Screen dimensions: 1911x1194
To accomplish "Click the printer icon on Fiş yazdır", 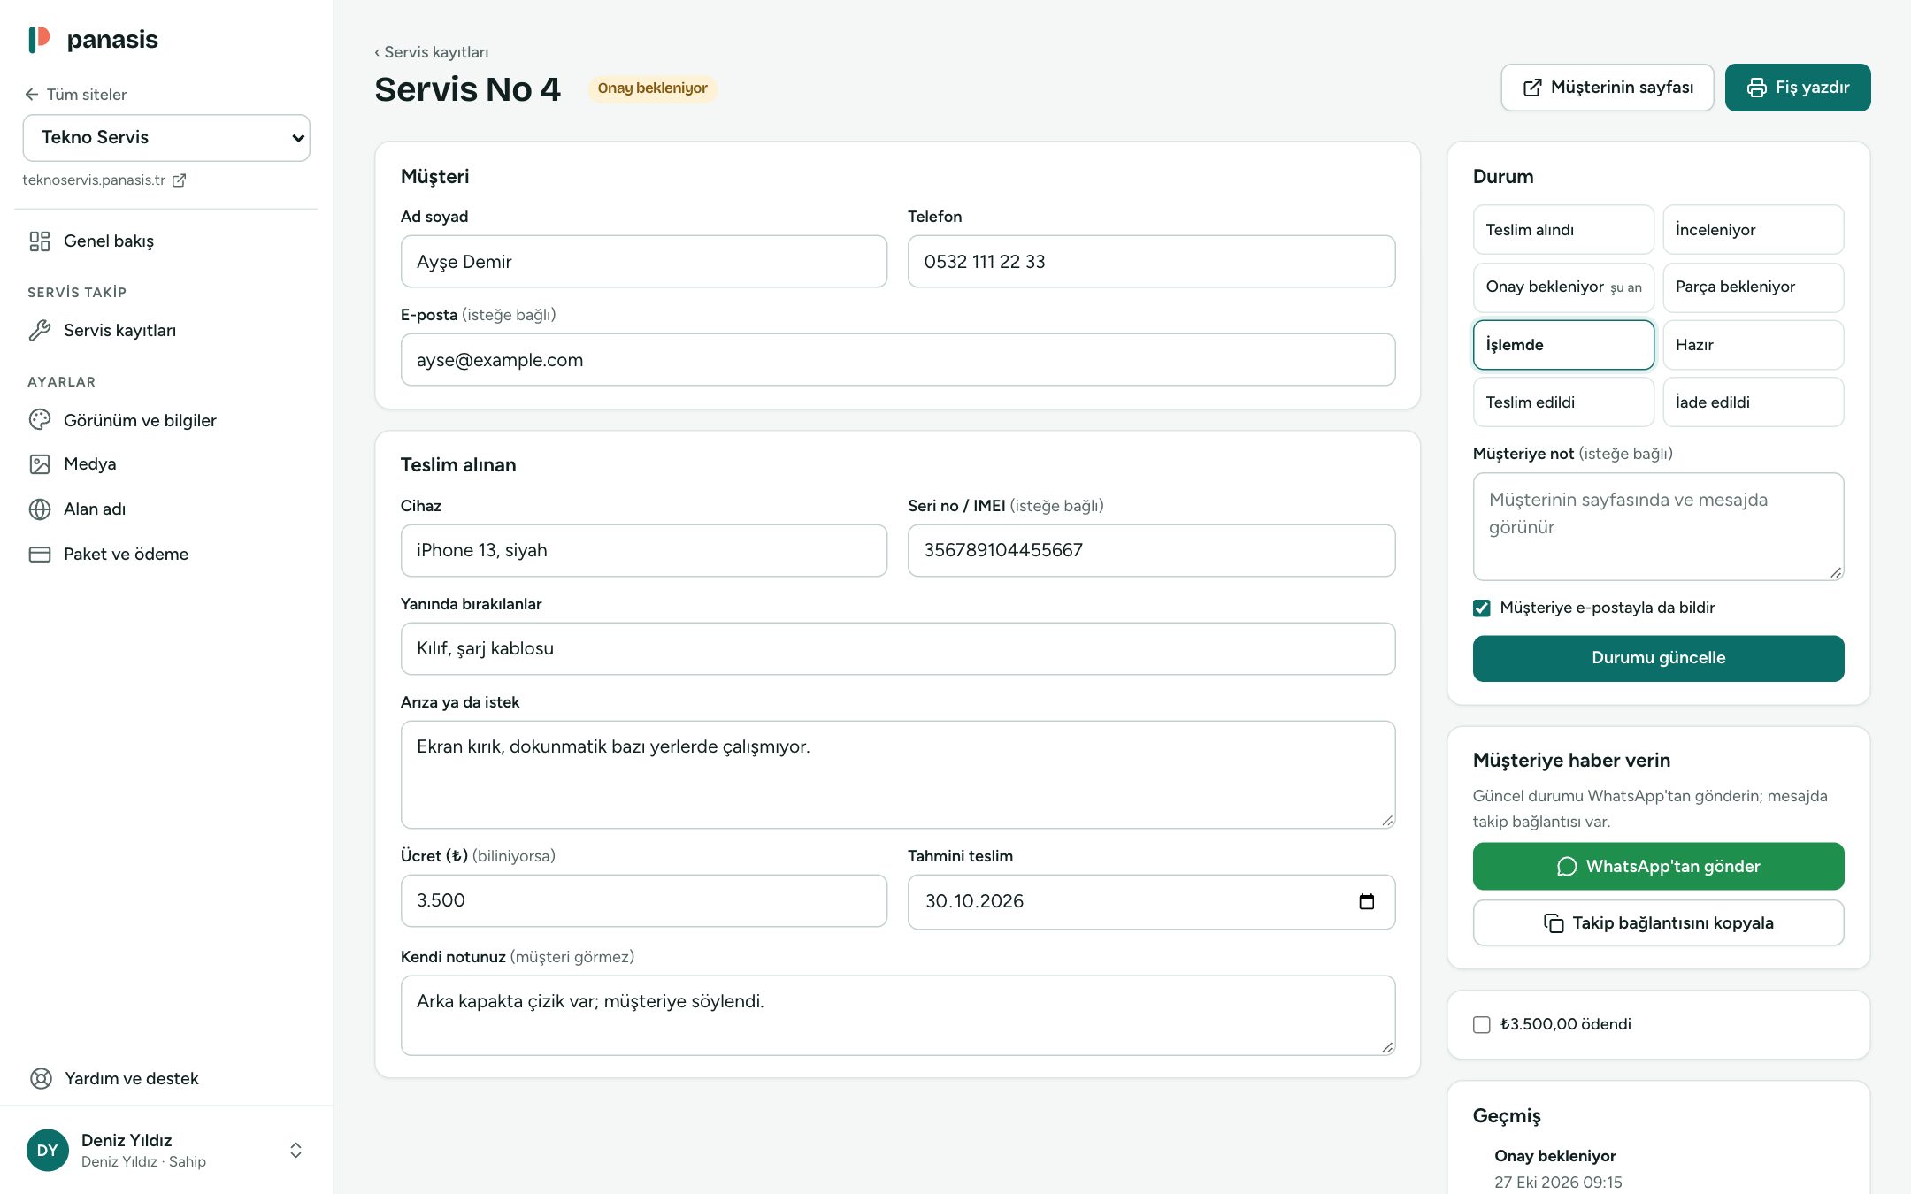I will coord(1757,88).
